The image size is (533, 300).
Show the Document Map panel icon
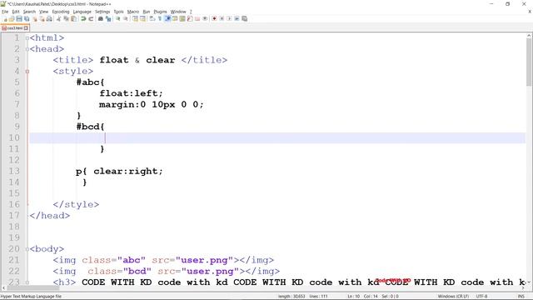182,18
